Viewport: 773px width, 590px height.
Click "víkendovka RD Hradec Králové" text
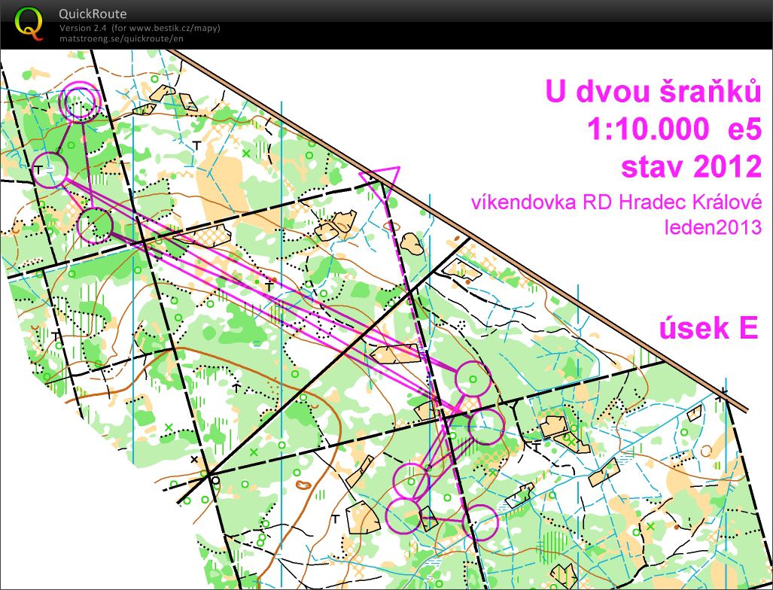click(616, 202)
